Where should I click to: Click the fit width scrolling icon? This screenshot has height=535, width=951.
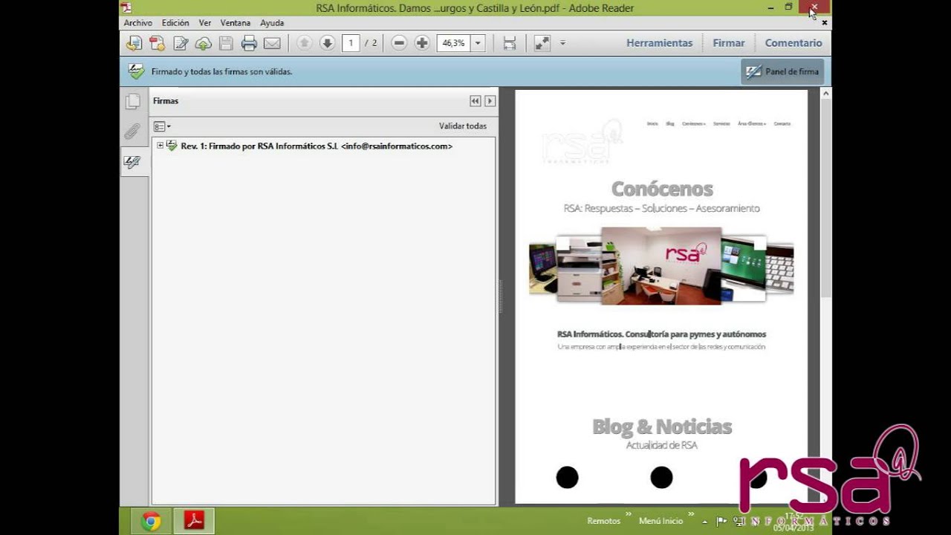pyautogui.click(x=509, y=43)
